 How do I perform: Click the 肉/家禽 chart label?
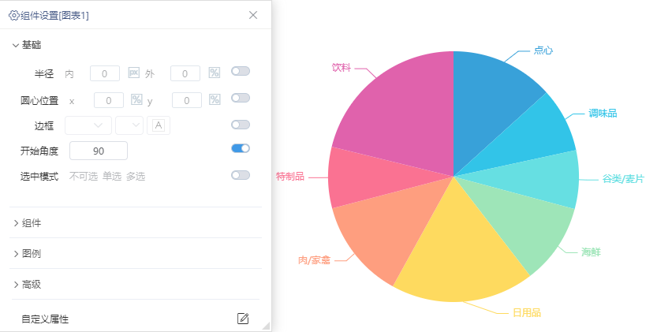click(314, 260)
